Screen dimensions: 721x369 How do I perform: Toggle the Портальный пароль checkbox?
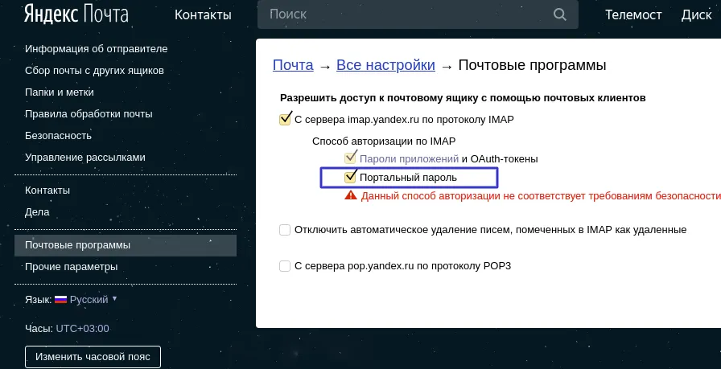coord(350,177)
